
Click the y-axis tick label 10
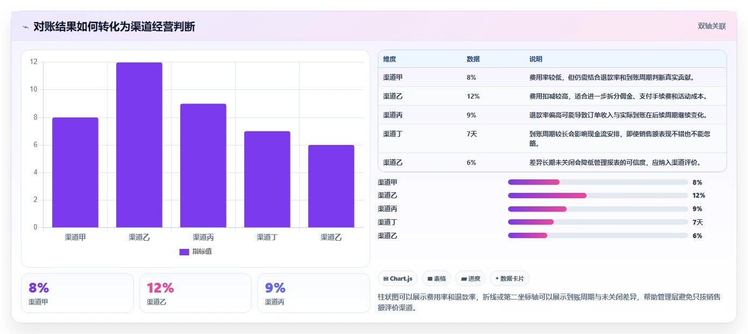tap(34, 89)
